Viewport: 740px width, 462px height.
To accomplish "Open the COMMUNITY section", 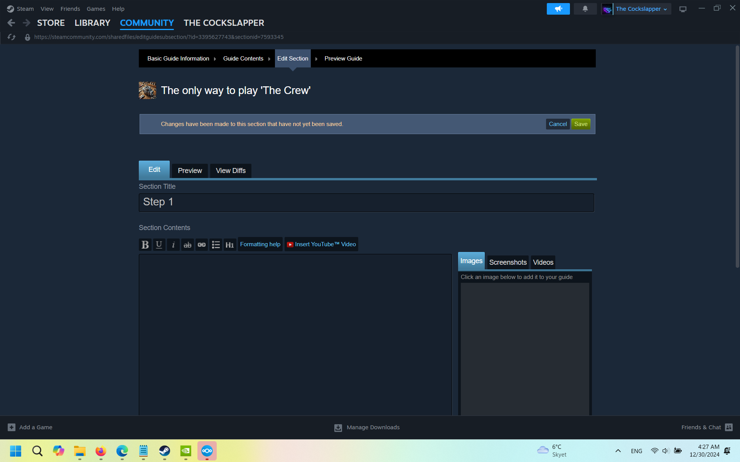I will click(x=147, y=23).
